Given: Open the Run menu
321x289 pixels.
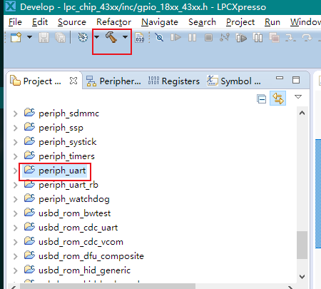Looking at the screenshot, I should pyautogui.click(x=272, y=22).
